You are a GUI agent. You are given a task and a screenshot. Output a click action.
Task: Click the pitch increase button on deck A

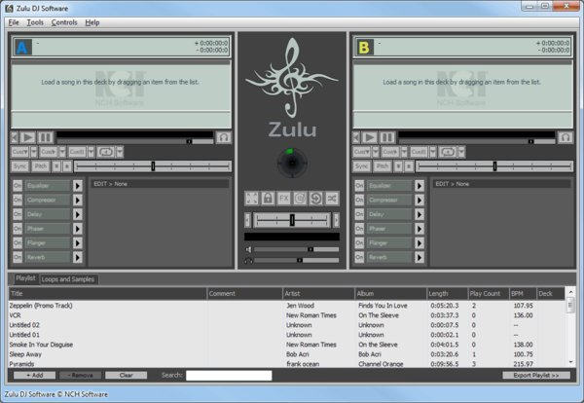click(66, 166)
